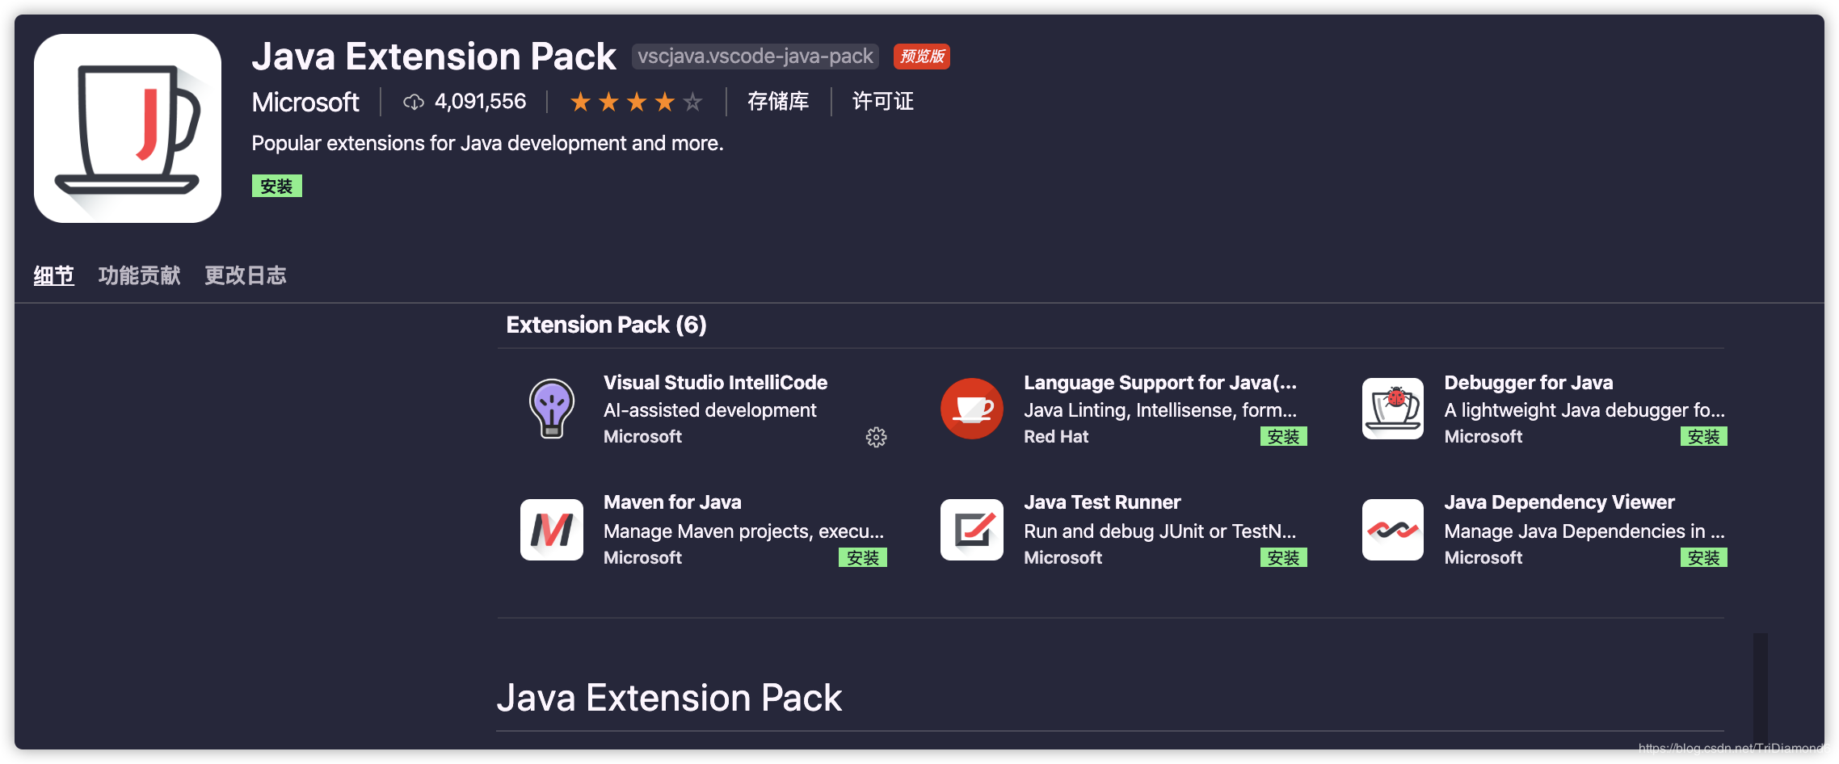This screenshot has width=1839, height=764.
Task: Click the Java Extension Pack coffee cup logo
Action: 128,128
